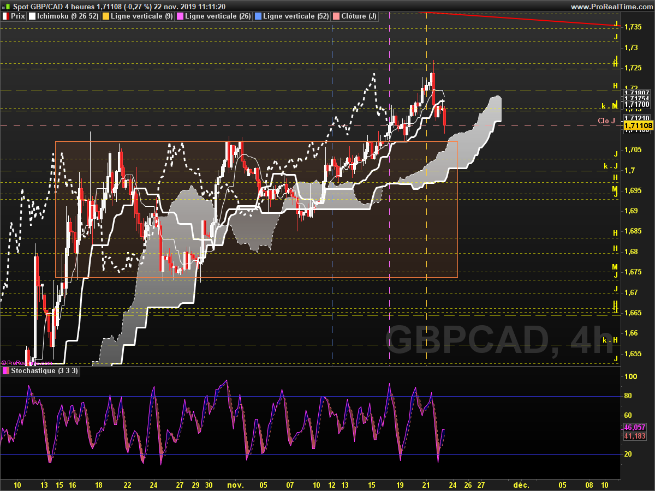Open the Clôture (J) indicator label
The width and height of the screenshot is (655, 491).
(355, 16)
